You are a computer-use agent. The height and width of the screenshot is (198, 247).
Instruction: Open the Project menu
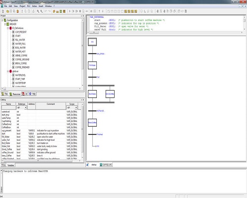coord(22,6)
